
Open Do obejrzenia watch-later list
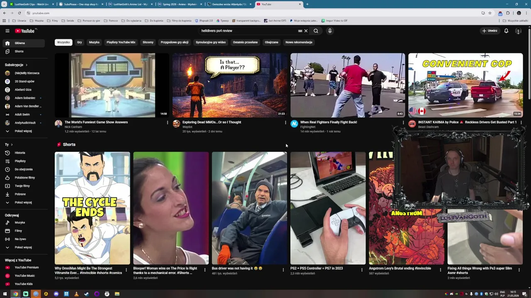pos(24,169)
